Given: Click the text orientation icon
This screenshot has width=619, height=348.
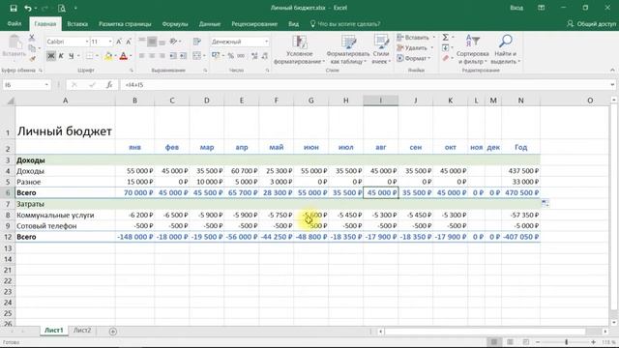Looking at the screenshot, I should (x=173, y=42).
